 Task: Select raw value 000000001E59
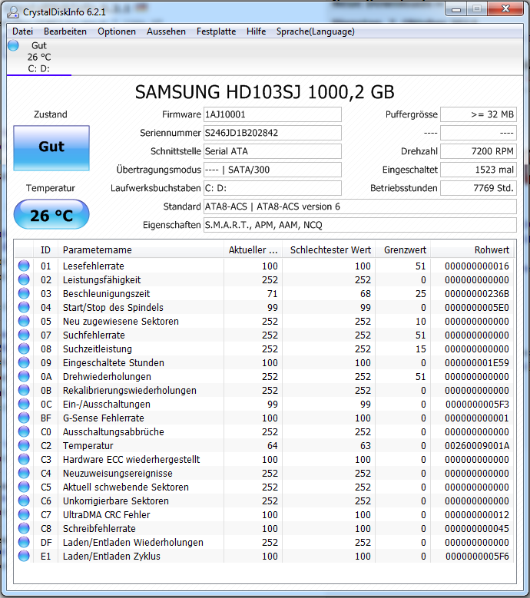(477, 362)
